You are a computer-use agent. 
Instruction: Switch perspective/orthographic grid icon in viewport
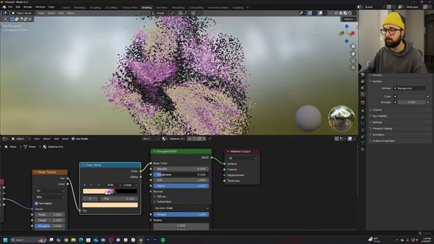353,68
